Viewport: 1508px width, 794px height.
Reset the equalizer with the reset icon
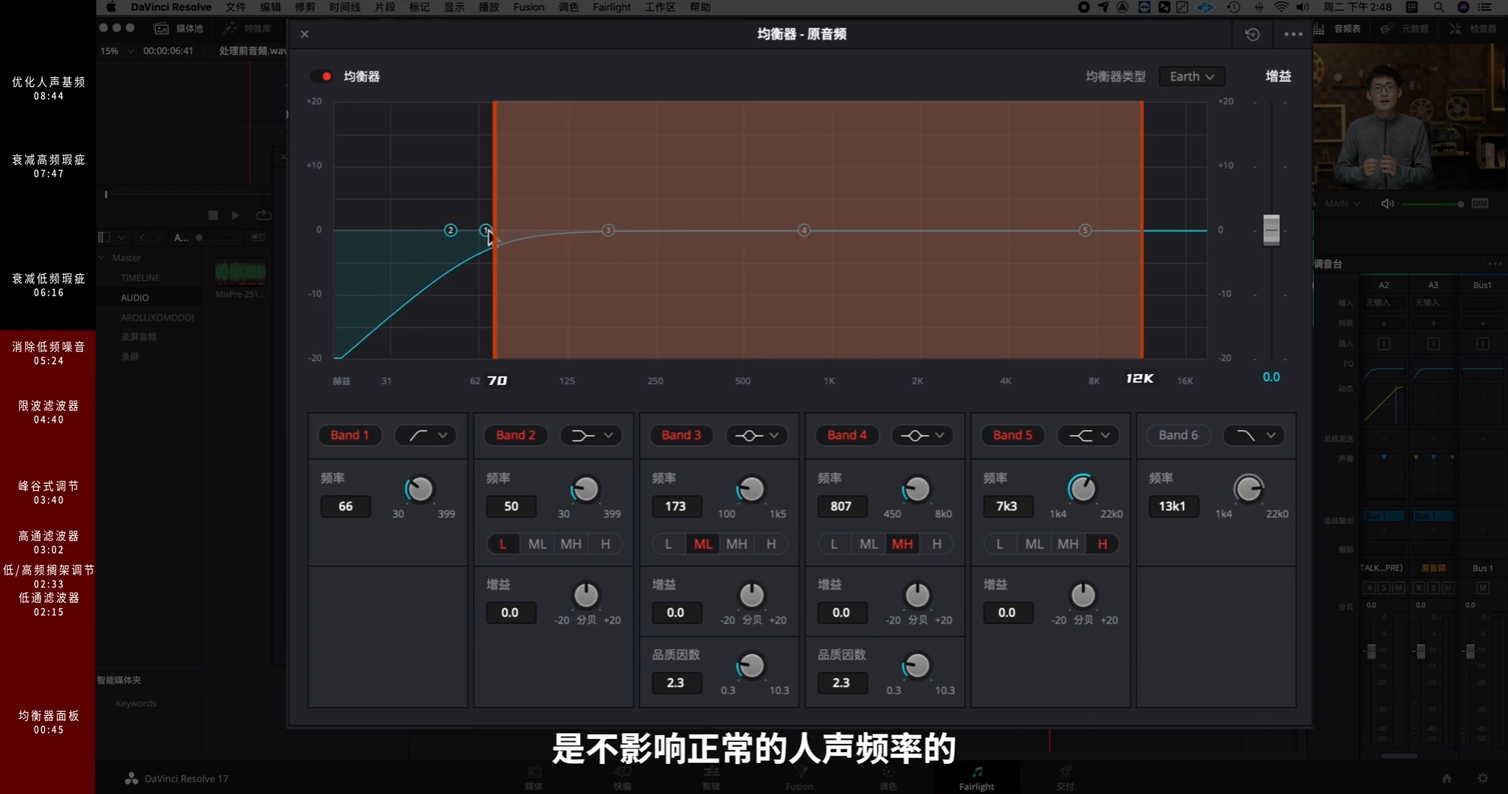point(1252,35)
